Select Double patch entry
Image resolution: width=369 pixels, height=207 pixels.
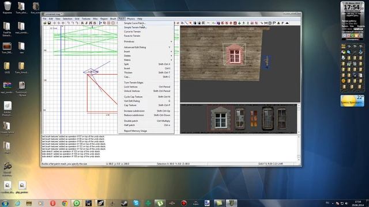pyautogui.click(x=146, y=121)
